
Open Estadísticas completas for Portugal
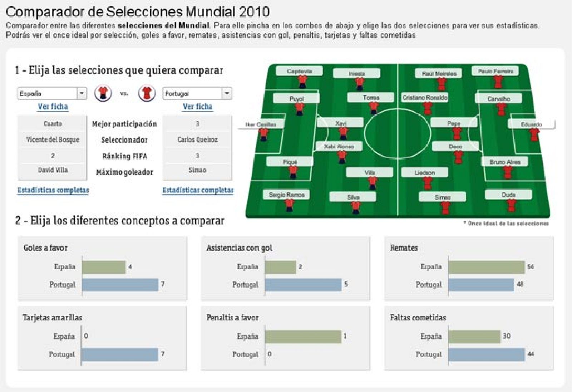(198, 191)
